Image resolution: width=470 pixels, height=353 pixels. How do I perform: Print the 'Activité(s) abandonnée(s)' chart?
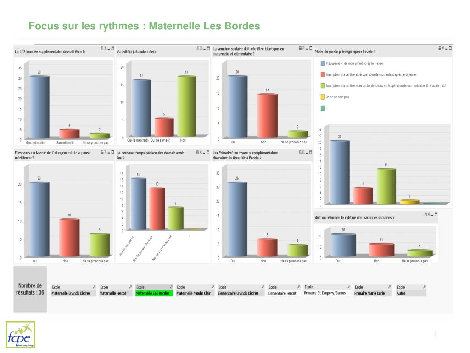coord(198,48)
